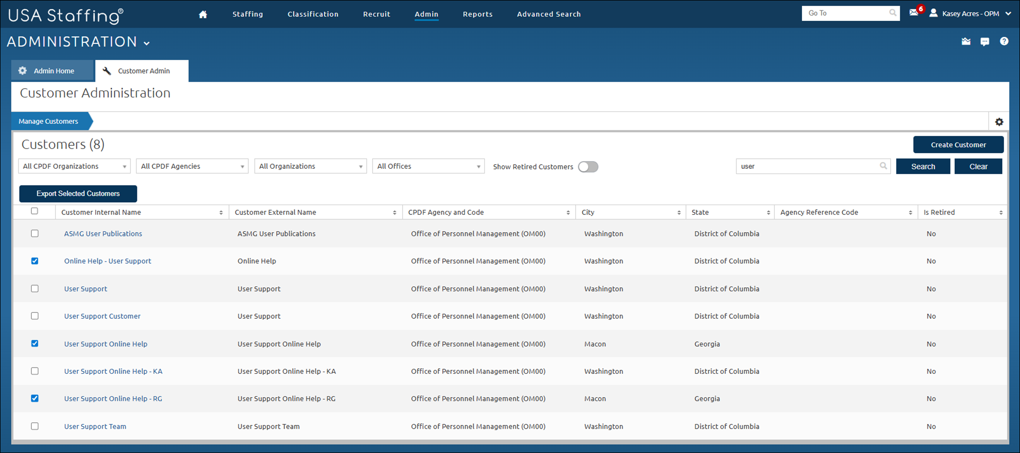Open the All CPDF Agencies dropdown
The width and height of the screenshot is (1020, 453).
click(x=192, y=166)
